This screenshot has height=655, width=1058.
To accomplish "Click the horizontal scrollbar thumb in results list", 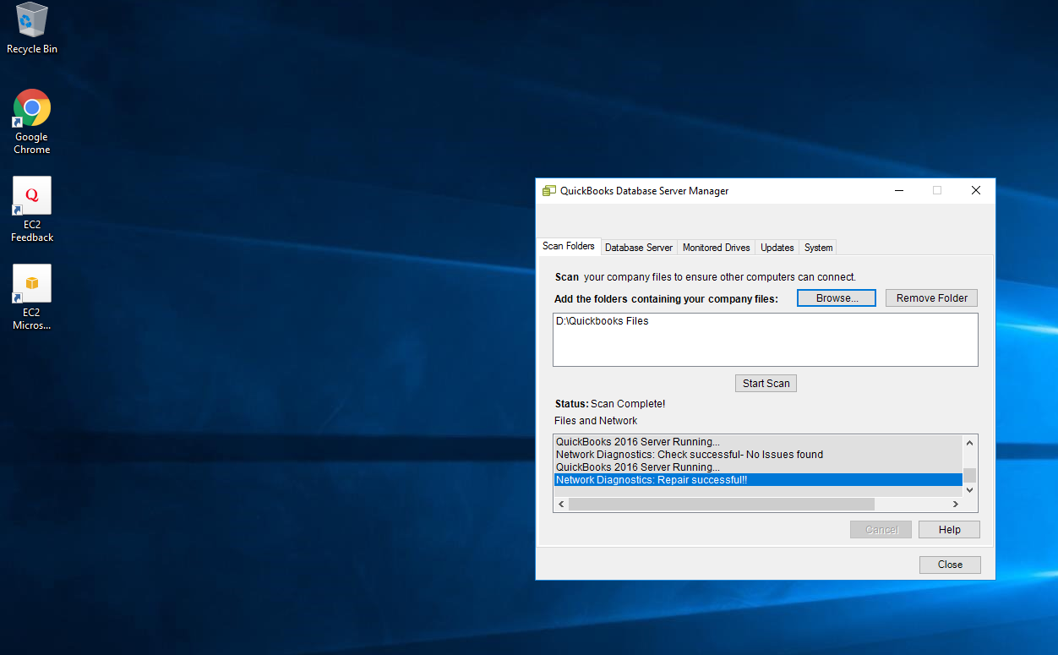I will (x=722, y=505).
